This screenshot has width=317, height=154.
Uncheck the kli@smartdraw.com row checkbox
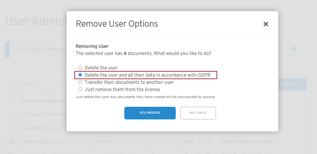[11, 141]
